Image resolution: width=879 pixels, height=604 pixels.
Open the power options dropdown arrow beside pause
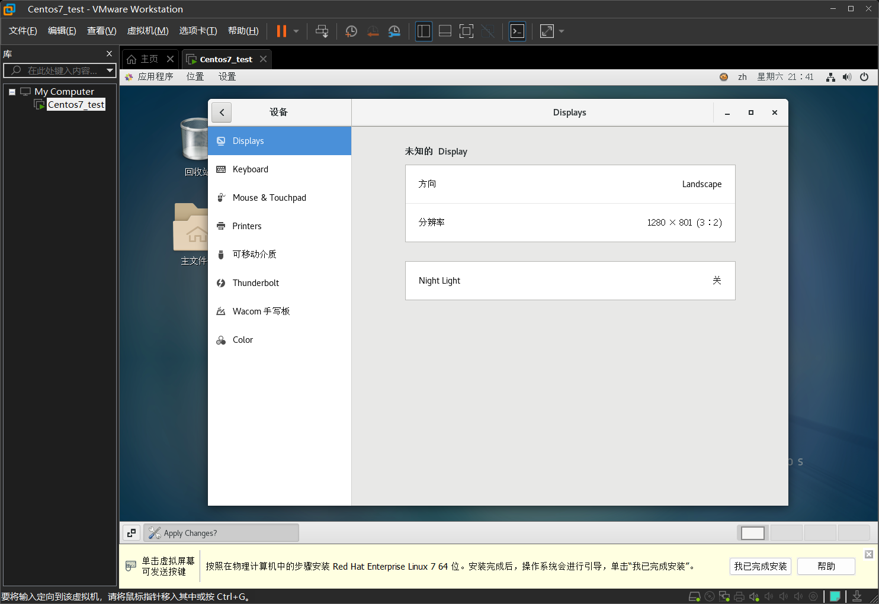296,31
